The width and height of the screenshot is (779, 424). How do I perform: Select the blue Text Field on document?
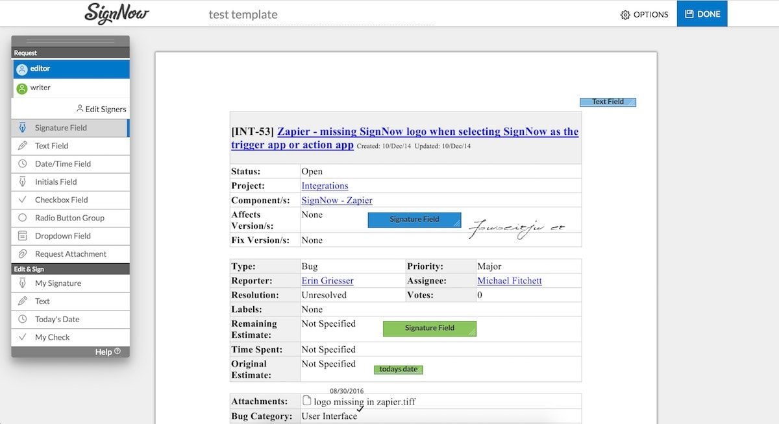coord(608,102)
